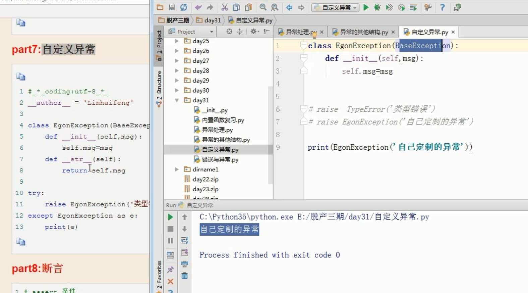The height and width of the screenshot is (293, 528).
Task: Expand the day29 folder
Action: click(x=177, y=81)
